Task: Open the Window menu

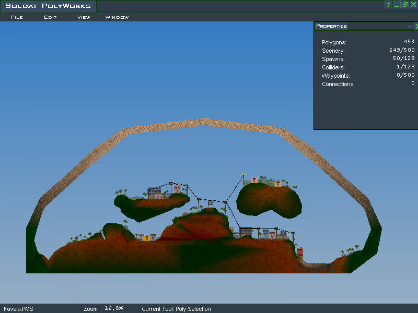Action: 117,17
